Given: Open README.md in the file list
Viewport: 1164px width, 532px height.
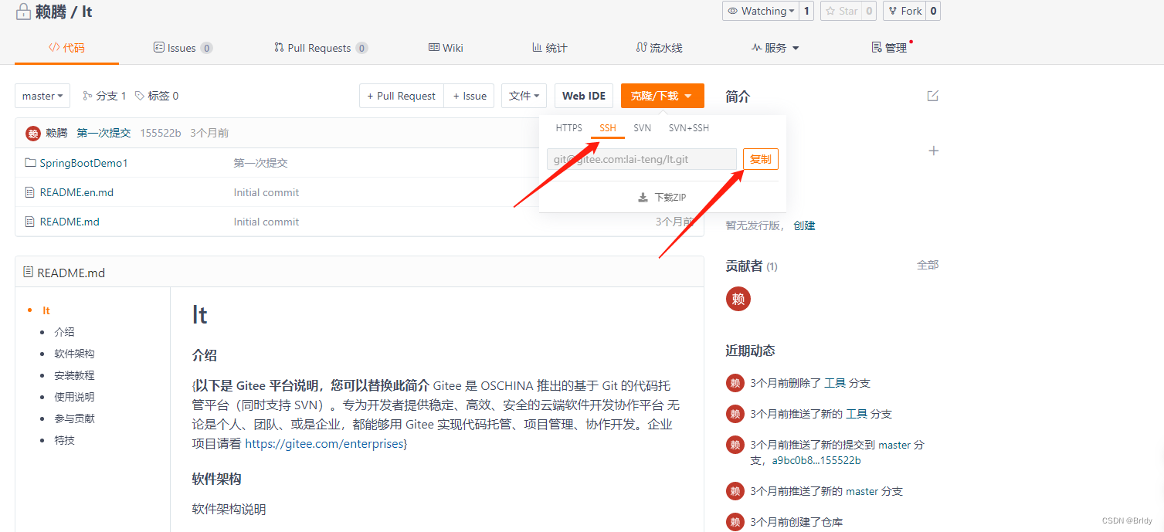Looking at the screenshot, I should click(70, 222).
